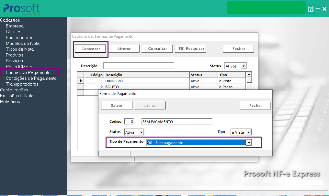Screen dimensions: 329x196
Task: Minimize the Prosoft window
Action: tap(318, 9)
